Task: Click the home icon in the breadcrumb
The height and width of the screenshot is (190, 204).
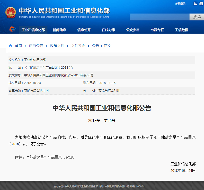Action: [11, 46]
